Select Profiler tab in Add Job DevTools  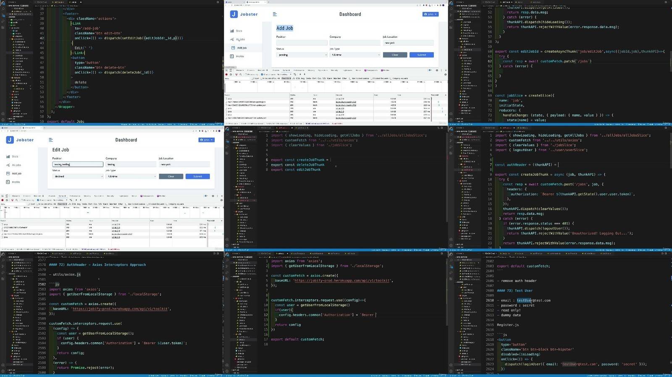tap(385, 70)
